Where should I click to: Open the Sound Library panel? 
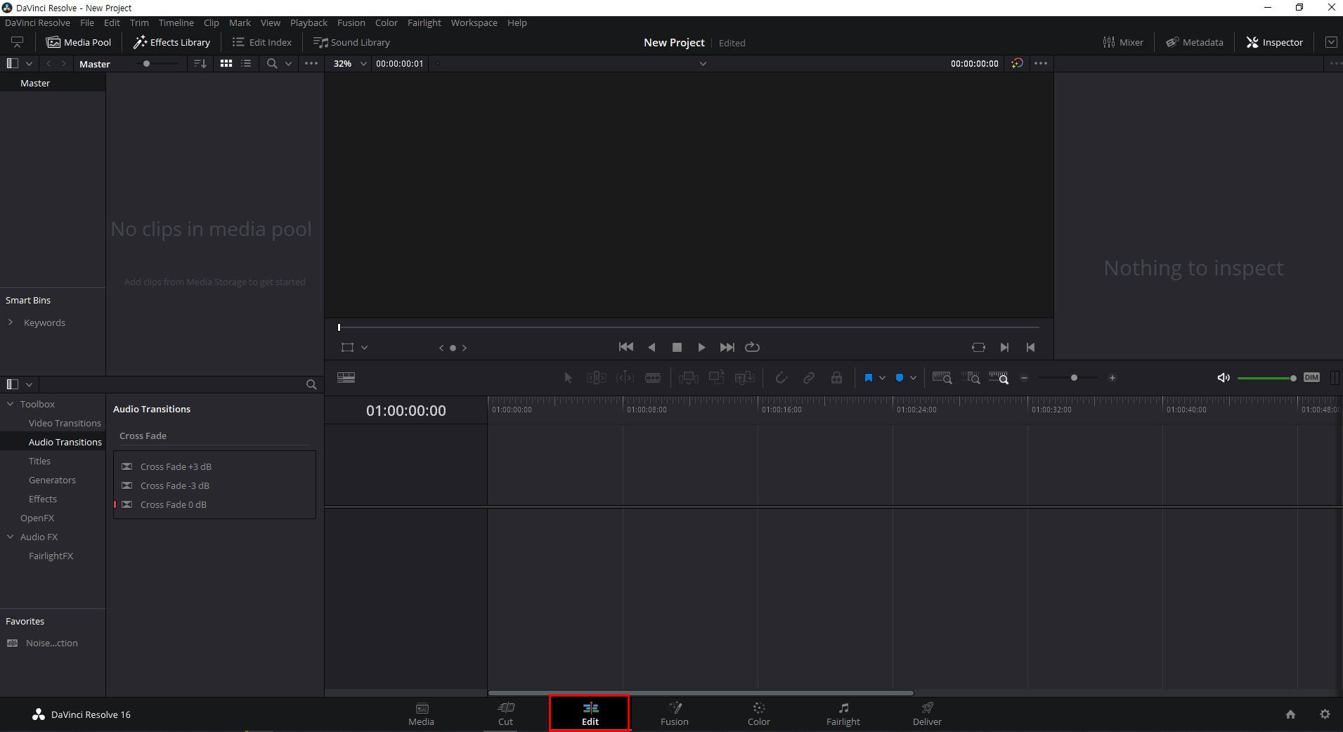pyautogui.click(x=351, y=42)
